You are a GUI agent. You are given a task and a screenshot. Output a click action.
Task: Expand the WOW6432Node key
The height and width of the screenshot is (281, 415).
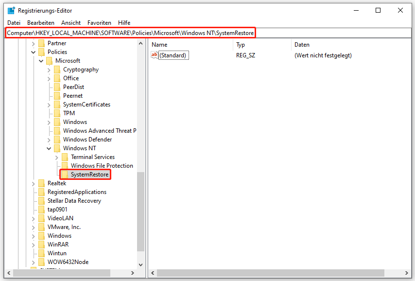click(34, 262)
